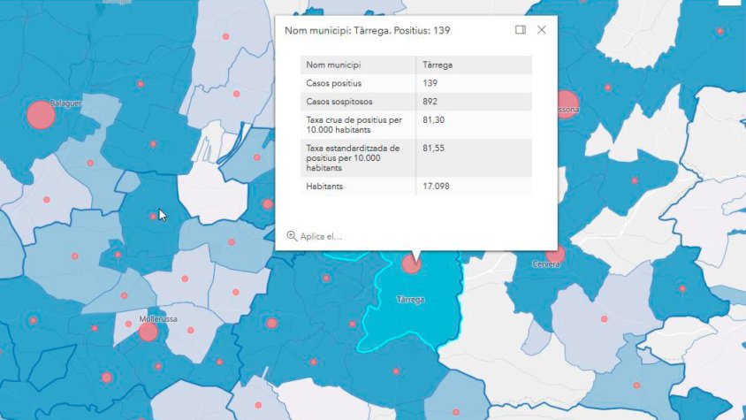This screenshot has height=420, width=746.
Task: Click the Cervera map label
Action: point(545,264)
